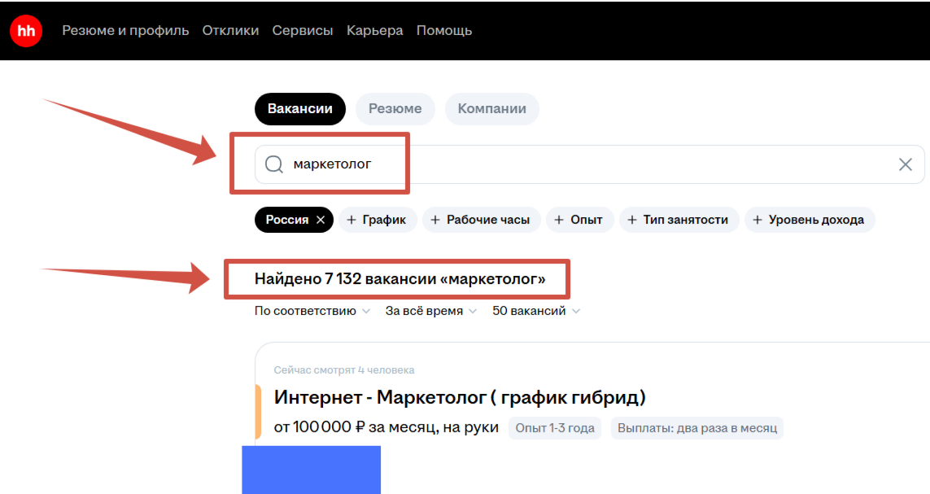Click plus icon on Опыт filter
This screenshot has height=494, width=930.
click(x=560, y=220)
